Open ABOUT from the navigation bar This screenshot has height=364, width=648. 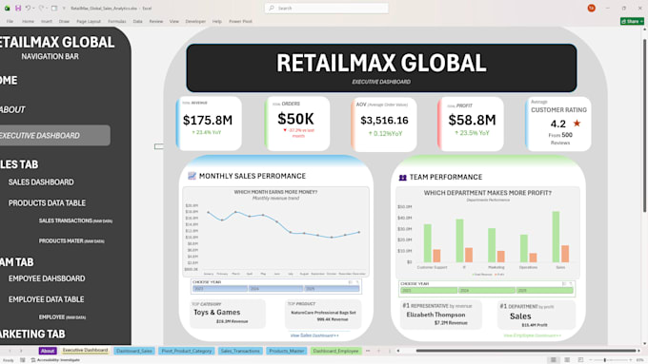click(12, 109)
